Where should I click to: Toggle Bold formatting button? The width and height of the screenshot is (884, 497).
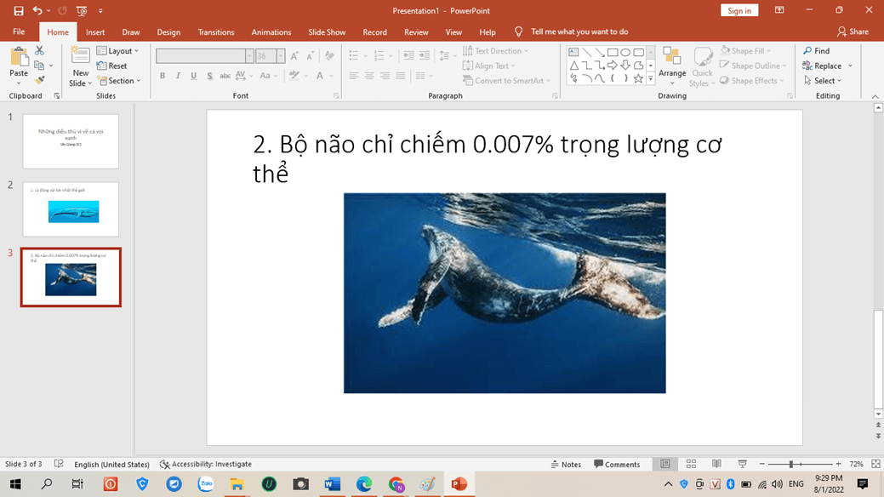[163, 76]
